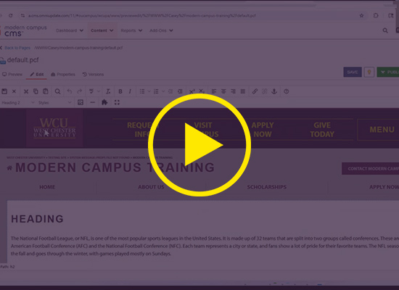Image resolution: width=399 pixels, height=290 pixels.
Task: Click the HOME navigation tab
Action: [x=47, y=187]
